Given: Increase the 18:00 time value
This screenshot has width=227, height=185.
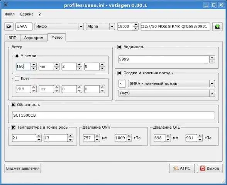Looking at the screenshot, I should click(x=136, y=25).
